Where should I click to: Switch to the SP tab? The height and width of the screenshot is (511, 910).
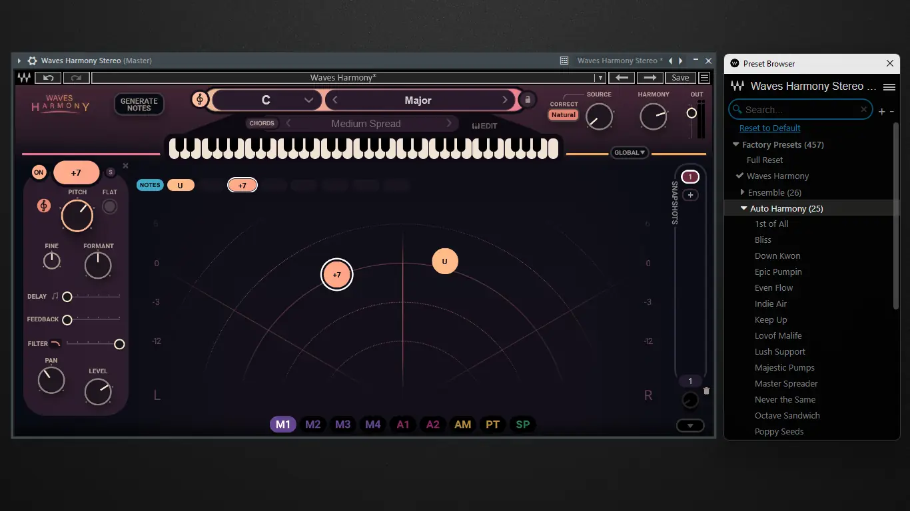[x=523, y=425]
